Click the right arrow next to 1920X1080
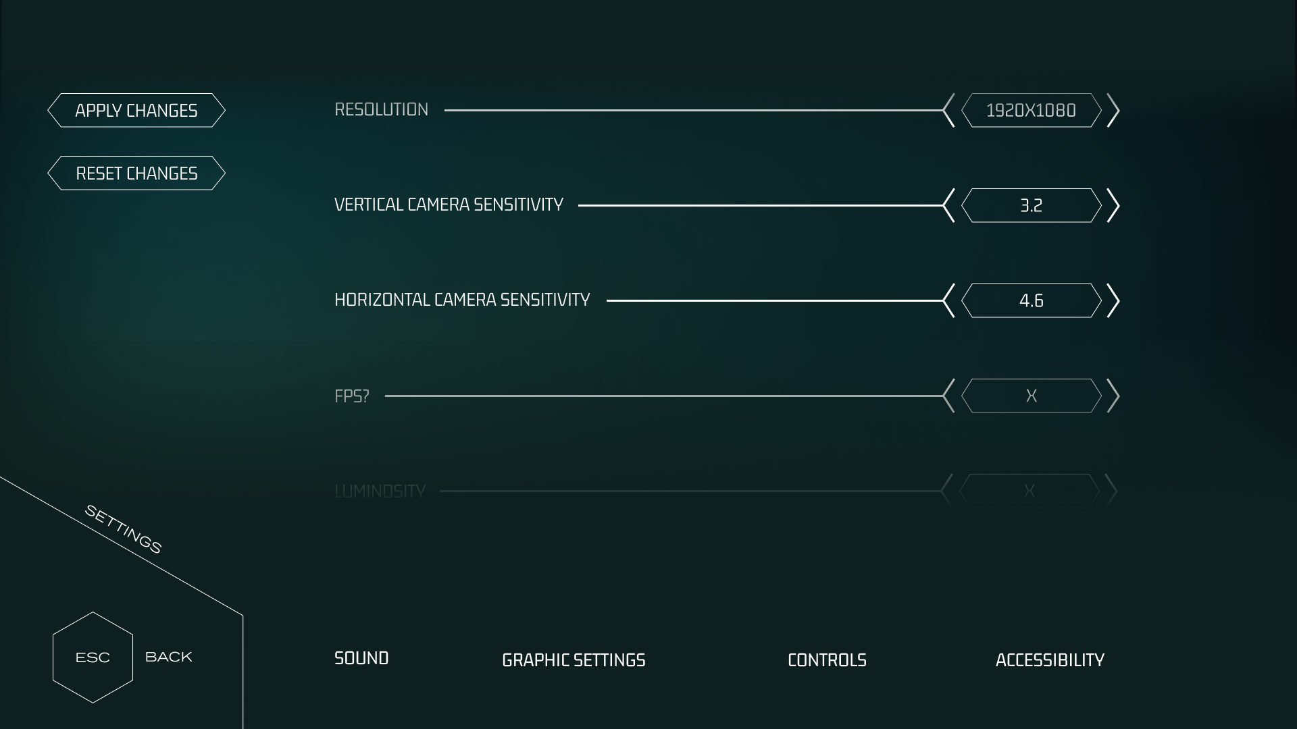Image resolution: width=1297 pixels, height=729 pixels. 1113,110
